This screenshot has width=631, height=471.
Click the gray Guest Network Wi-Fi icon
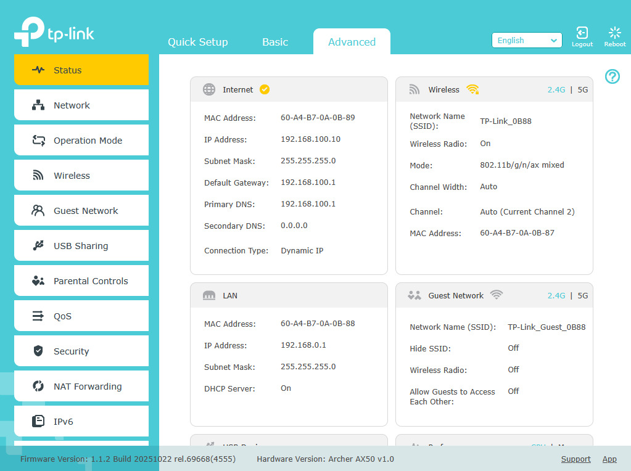tap(497, 295)
